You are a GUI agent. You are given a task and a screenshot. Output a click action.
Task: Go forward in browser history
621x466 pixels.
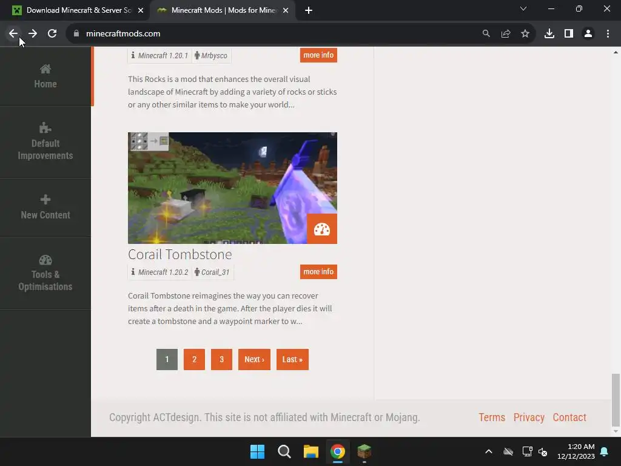click(x=33, y=34)
